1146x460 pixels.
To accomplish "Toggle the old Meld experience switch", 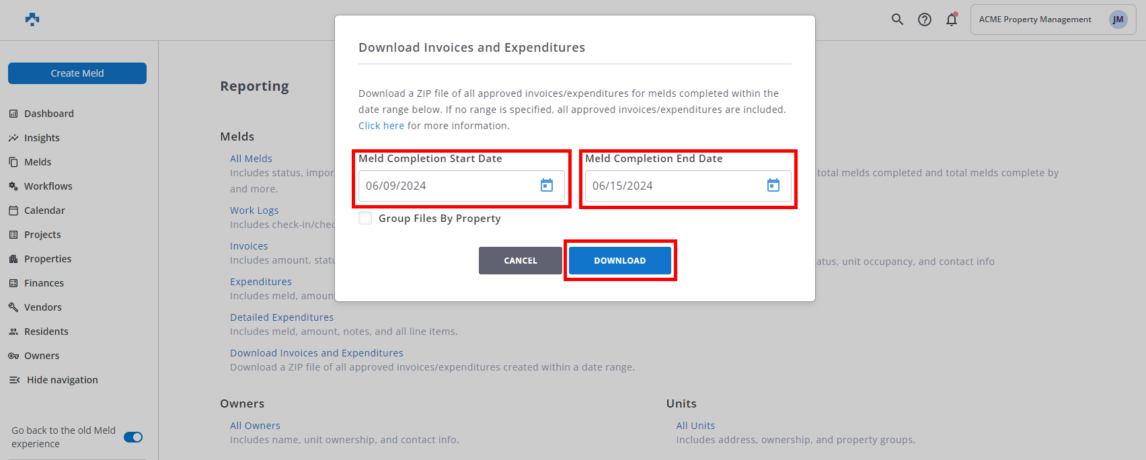I will (133, 437).
